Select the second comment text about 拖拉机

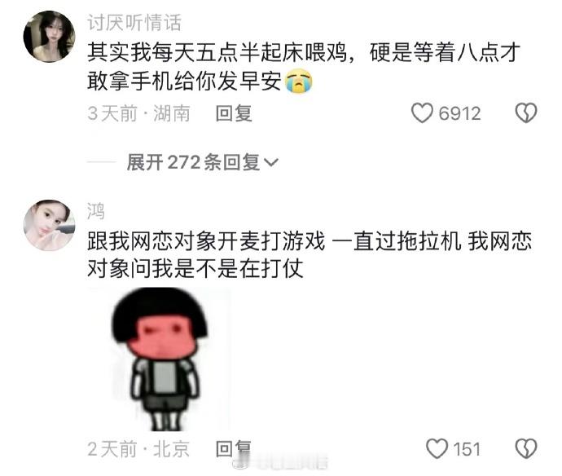click(x=310, y=254)
